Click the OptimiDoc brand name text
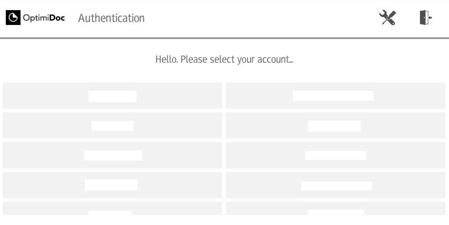449x225 pixels. pyautogui.click(x=44, y=18)
